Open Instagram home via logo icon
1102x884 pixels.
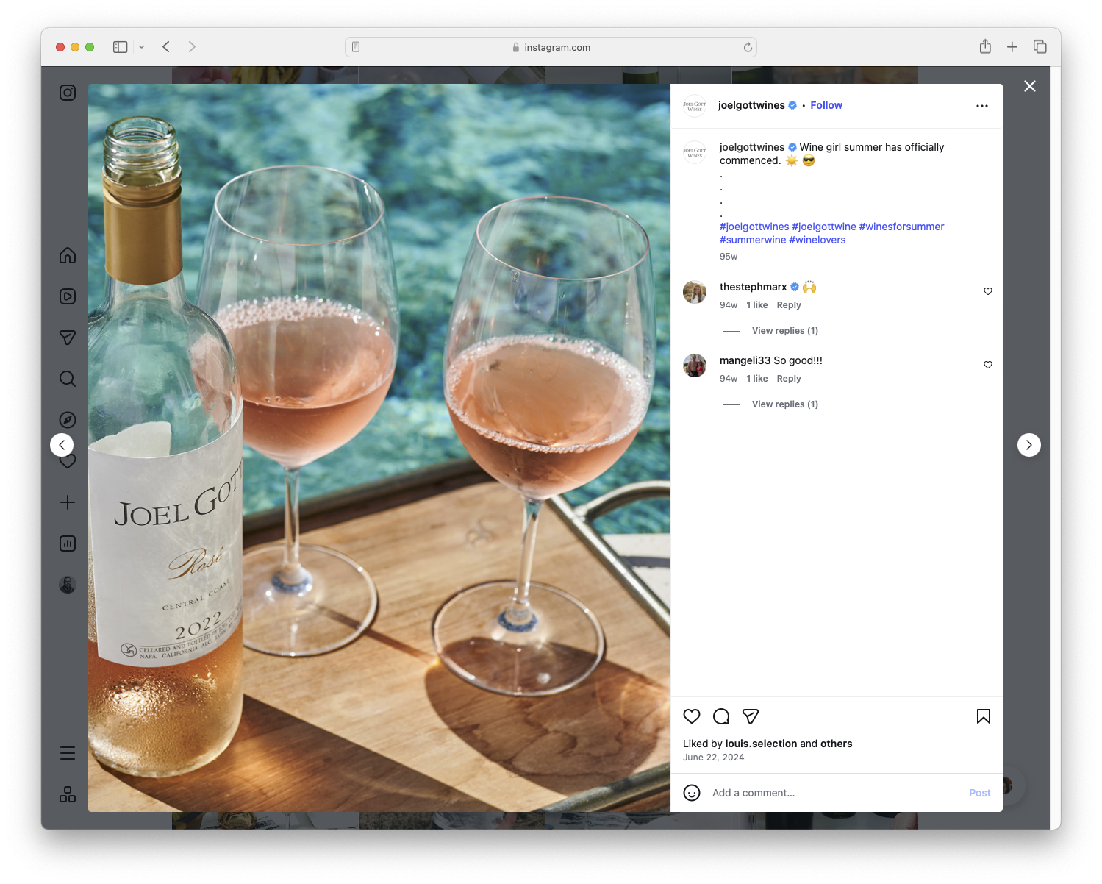68,93
